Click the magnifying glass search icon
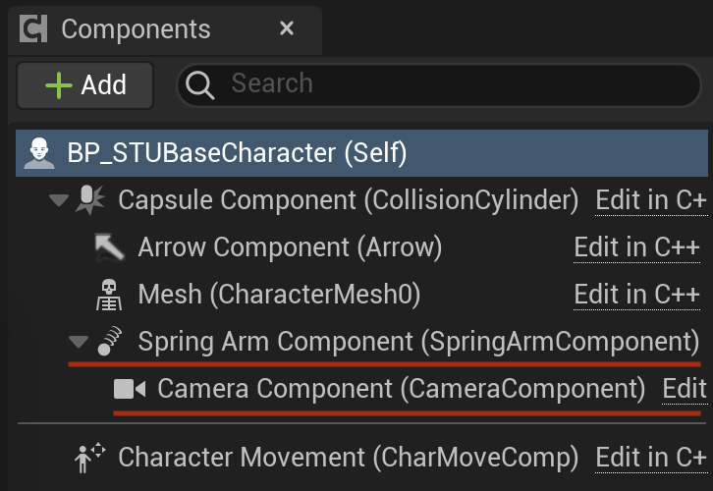 point(199,85)
